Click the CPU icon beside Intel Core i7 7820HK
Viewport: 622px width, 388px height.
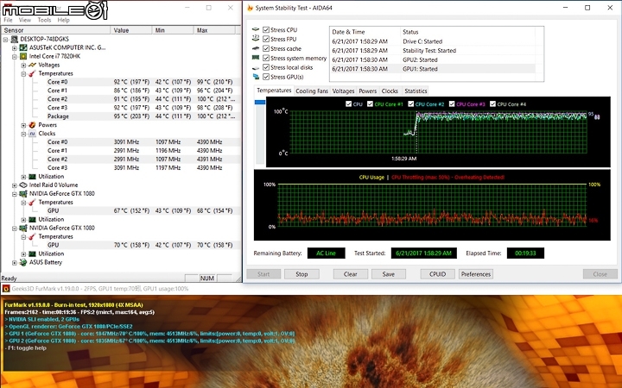[x=23, y=56]
